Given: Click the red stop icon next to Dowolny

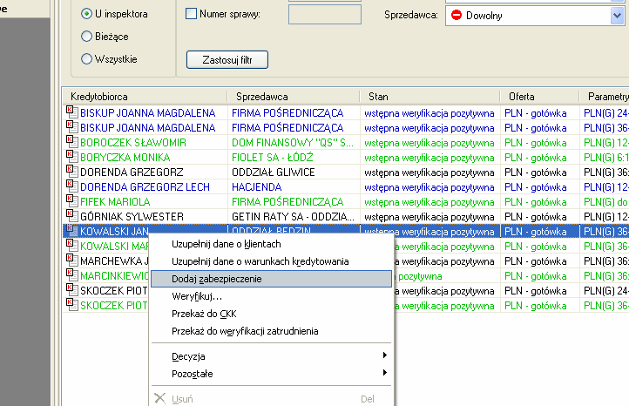Looking at the screenshot, I should pyautogui.click(x=457, y=15).
